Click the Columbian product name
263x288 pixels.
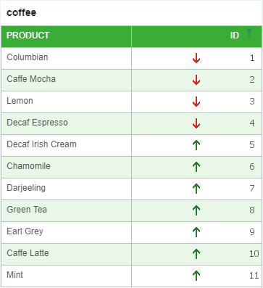28,57
